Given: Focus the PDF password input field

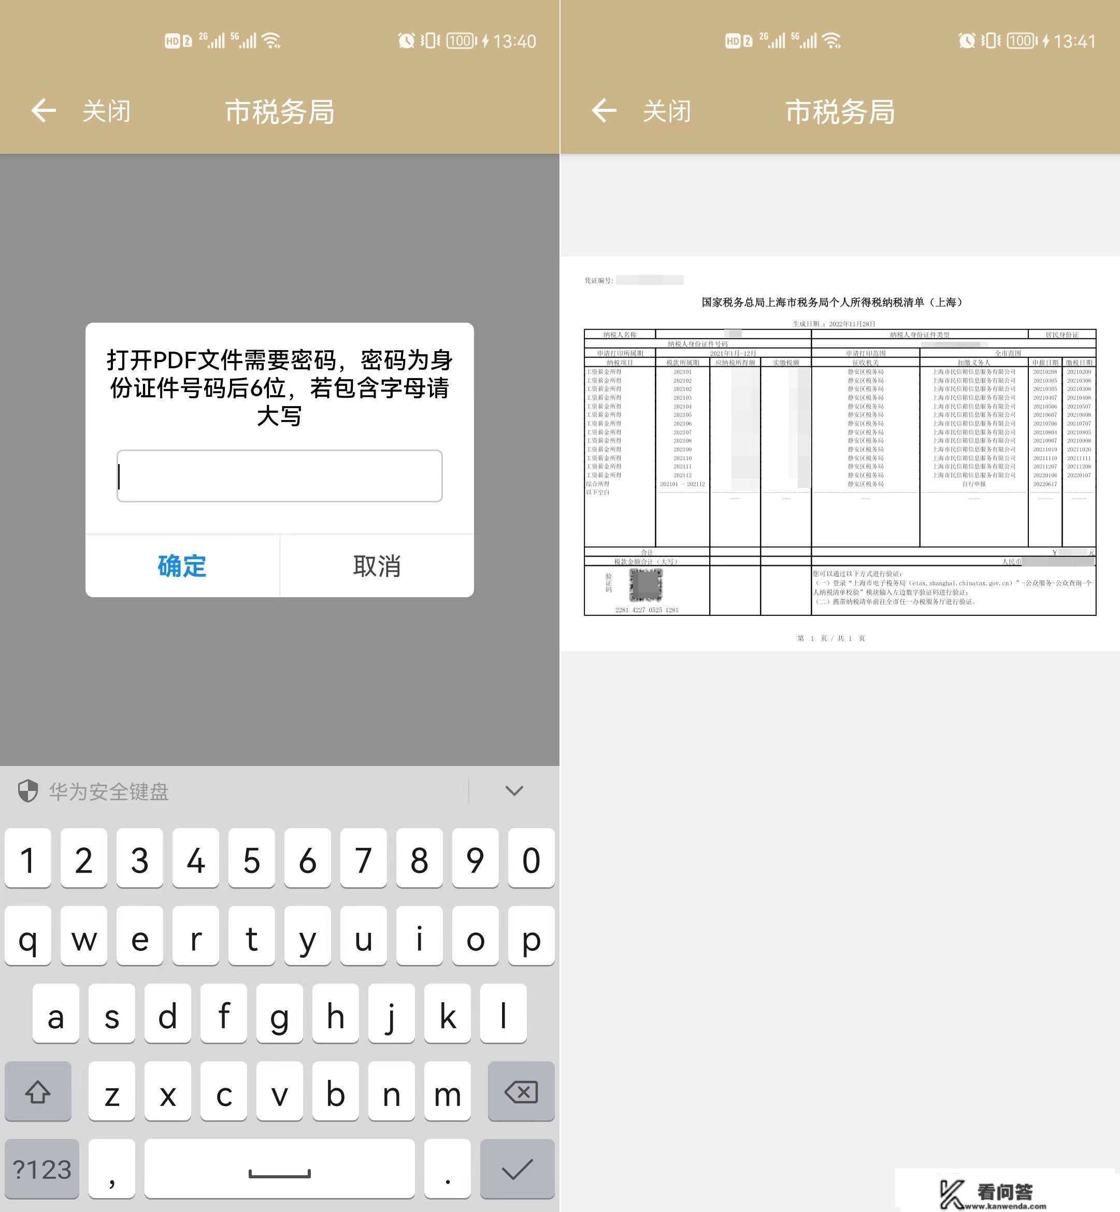Looking at the screenshot, I should [x=279, y=475].
